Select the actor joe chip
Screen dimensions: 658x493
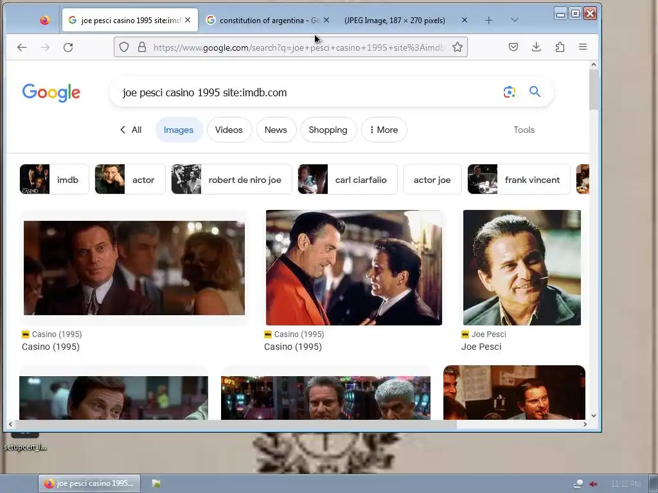coord(432,180)
